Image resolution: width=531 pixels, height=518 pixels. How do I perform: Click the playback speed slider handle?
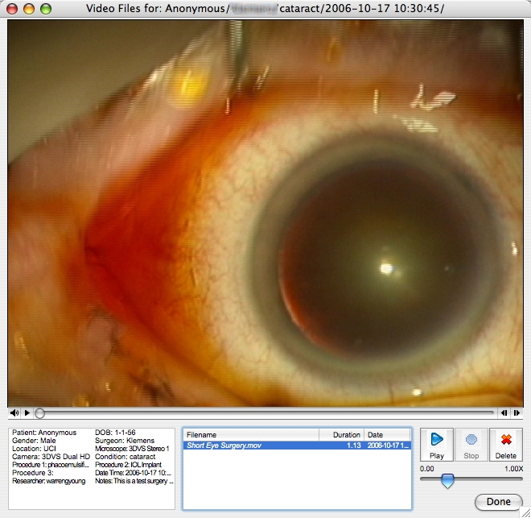(x=447, y=481)
